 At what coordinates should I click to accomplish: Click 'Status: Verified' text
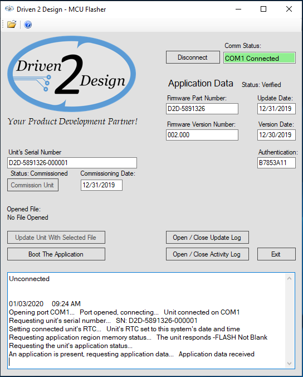(x=261, y=85)
